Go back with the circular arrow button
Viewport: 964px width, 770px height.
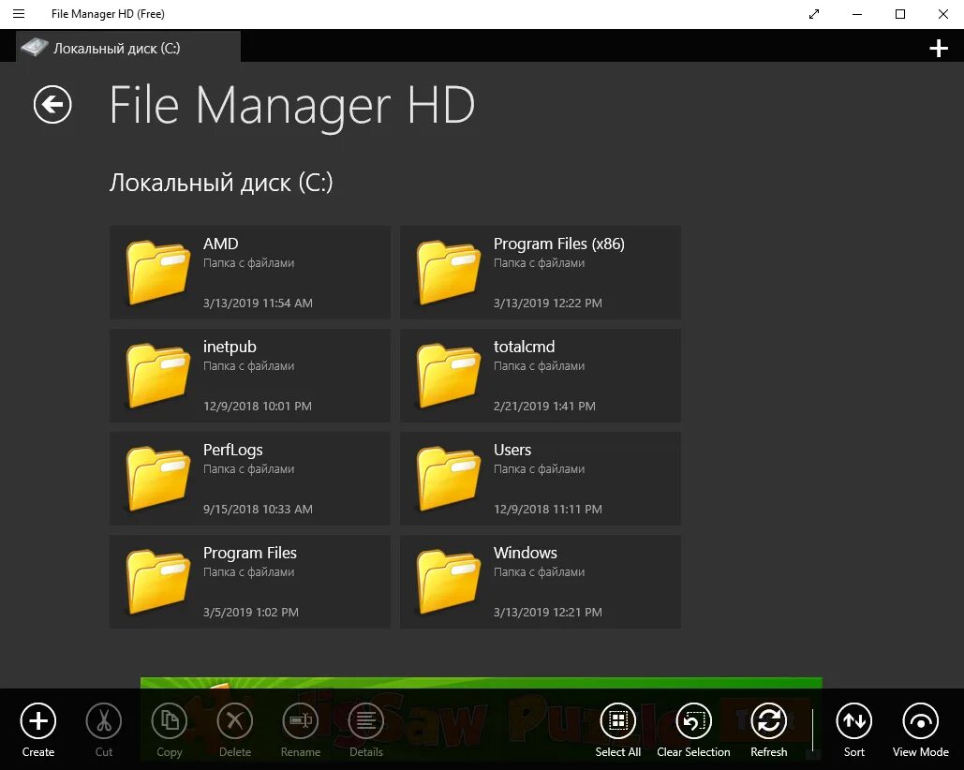click(52, 105)
